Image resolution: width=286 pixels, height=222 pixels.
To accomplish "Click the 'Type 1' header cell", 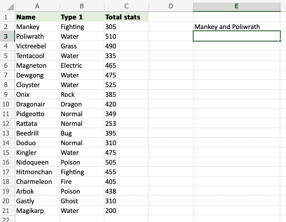I will point(82,17).
